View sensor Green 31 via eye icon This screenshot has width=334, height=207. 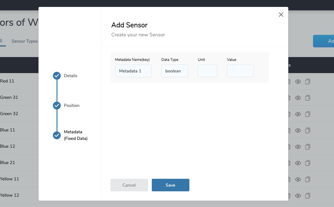click(x=298, y=98)
